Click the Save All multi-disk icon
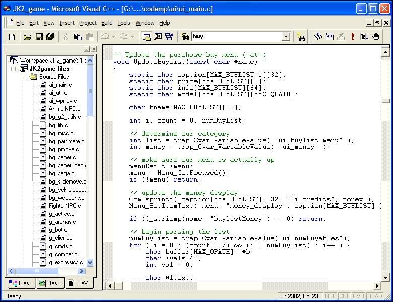The image size is (393, 302). pyautogui.click(x=50, y=37)
